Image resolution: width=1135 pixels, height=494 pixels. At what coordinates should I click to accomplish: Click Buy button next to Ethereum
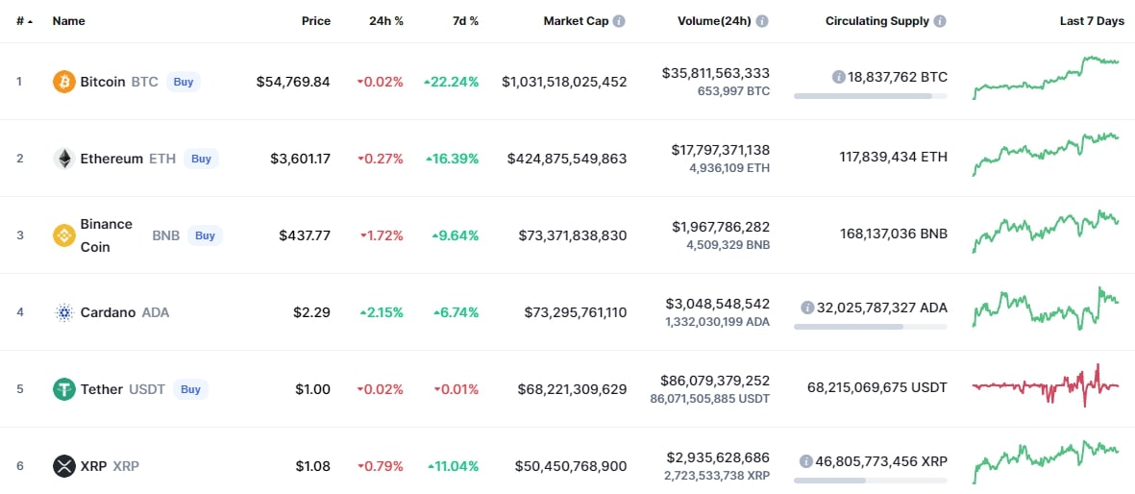[201, 159]
